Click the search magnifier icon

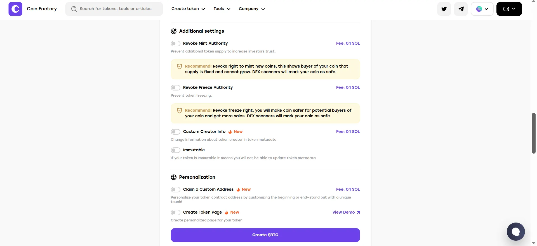click(74, 9)
